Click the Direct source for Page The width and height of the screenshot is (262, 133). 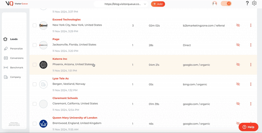pyautogui.click(x=187, y=45)
